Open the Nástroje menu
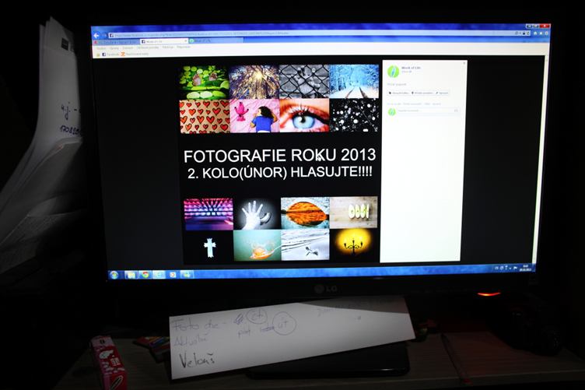Screen dimensions: 585x390 [x=168, y=47]
